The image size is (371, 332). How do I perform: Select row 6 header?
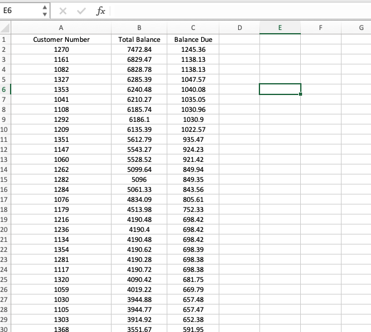click(5, 89)
